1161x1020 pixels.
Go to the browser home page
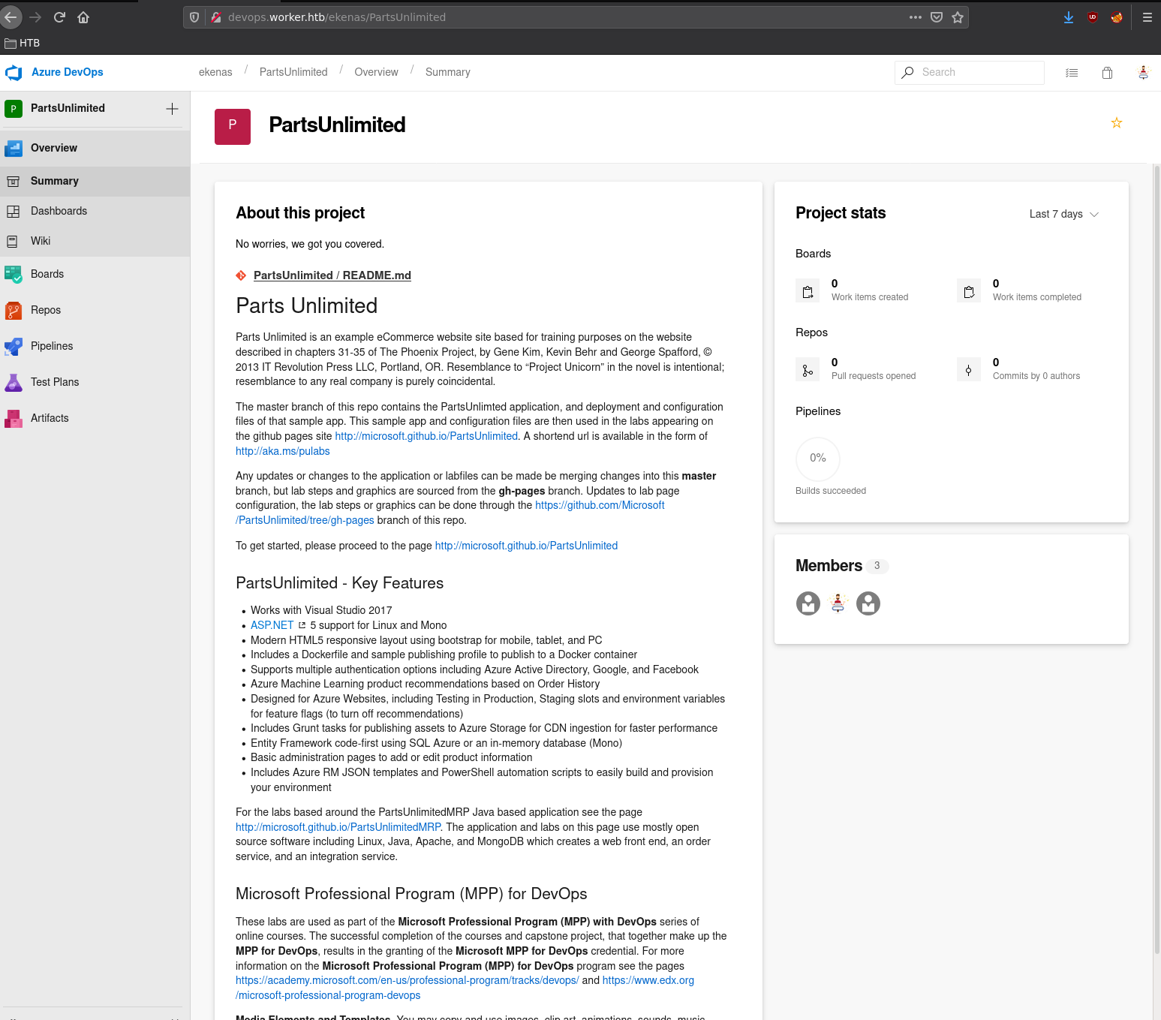[83, 17]
